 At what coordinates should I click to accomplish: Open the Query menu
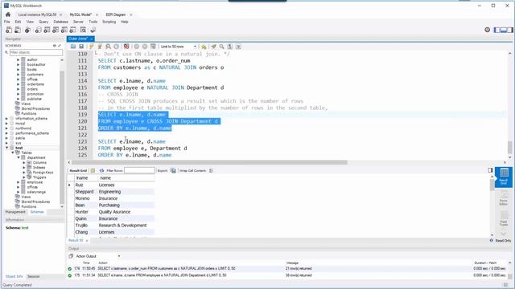43,22
